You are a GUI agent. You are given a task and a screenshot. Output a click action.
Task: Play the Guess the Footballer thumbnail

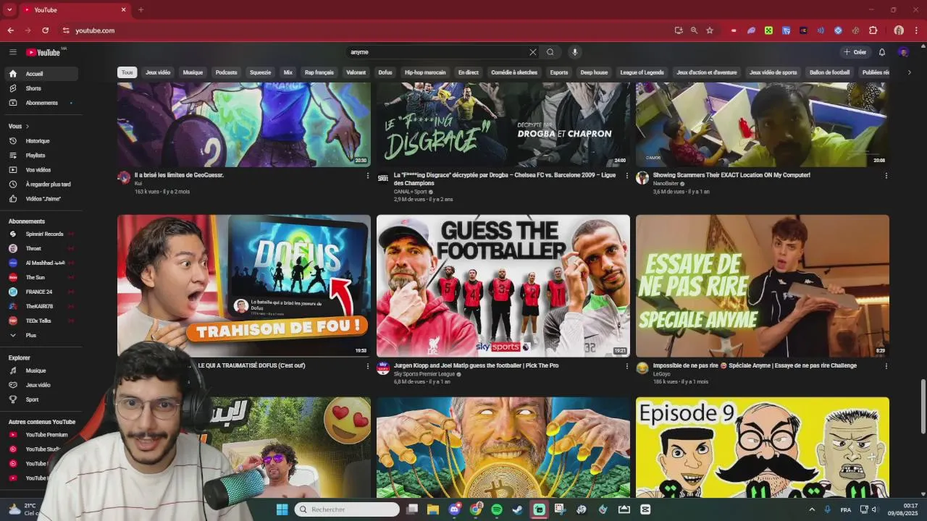click(x=503, y=286)
